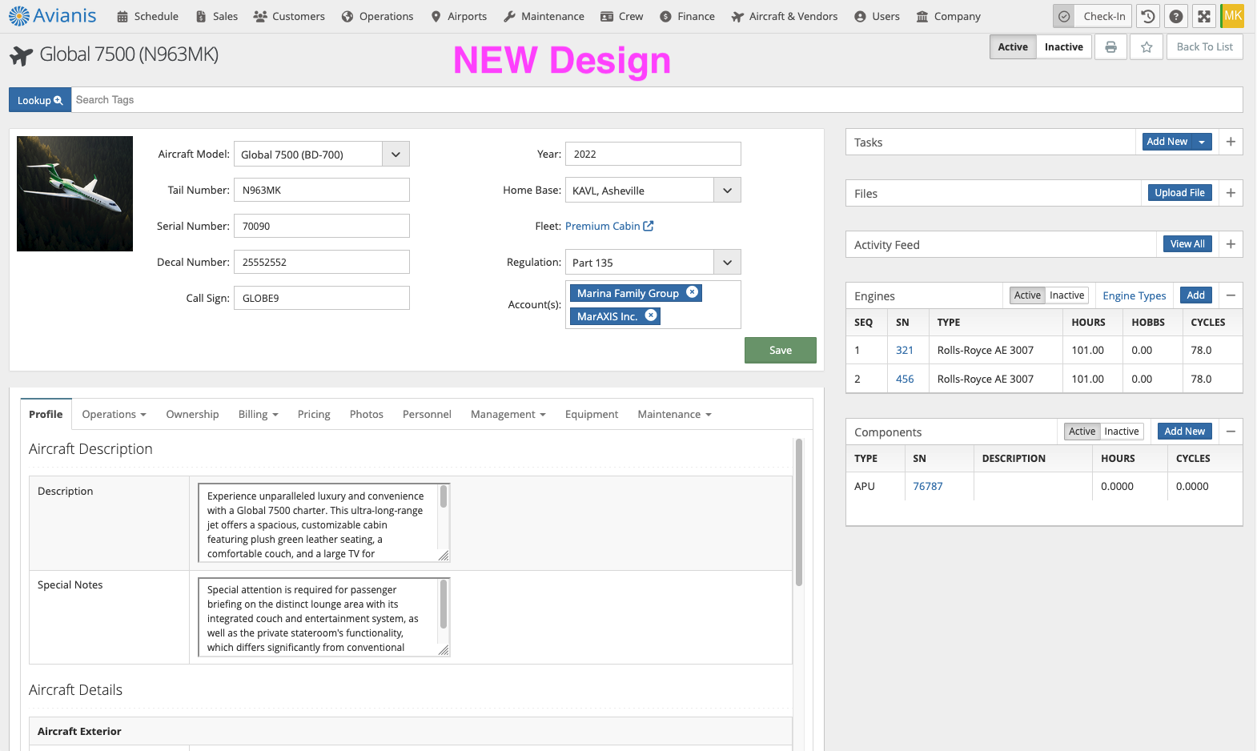Open the Finance menu
This screenshot has height=751, width=1257.
(687, 16)
